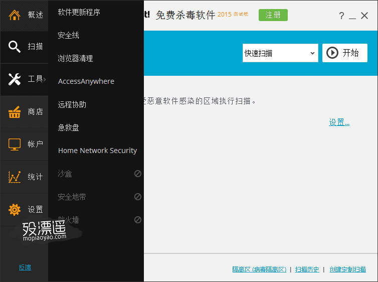Open the 概述 overview home icon
Viewport: 378px width, 282px height.
click(14, 15)
